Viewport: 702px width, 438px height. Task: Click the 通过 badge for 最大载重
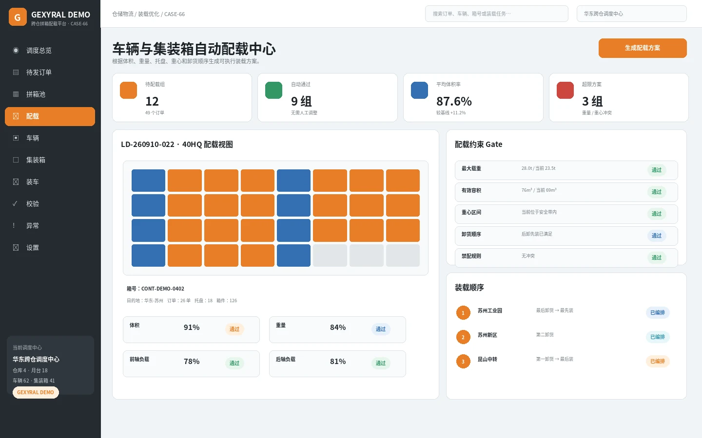click(x=657, y=170)
